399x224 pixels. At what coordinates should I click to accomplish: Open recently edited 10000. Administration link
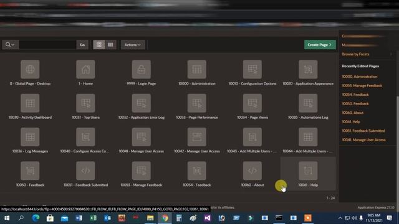click(x=360, y=77)
